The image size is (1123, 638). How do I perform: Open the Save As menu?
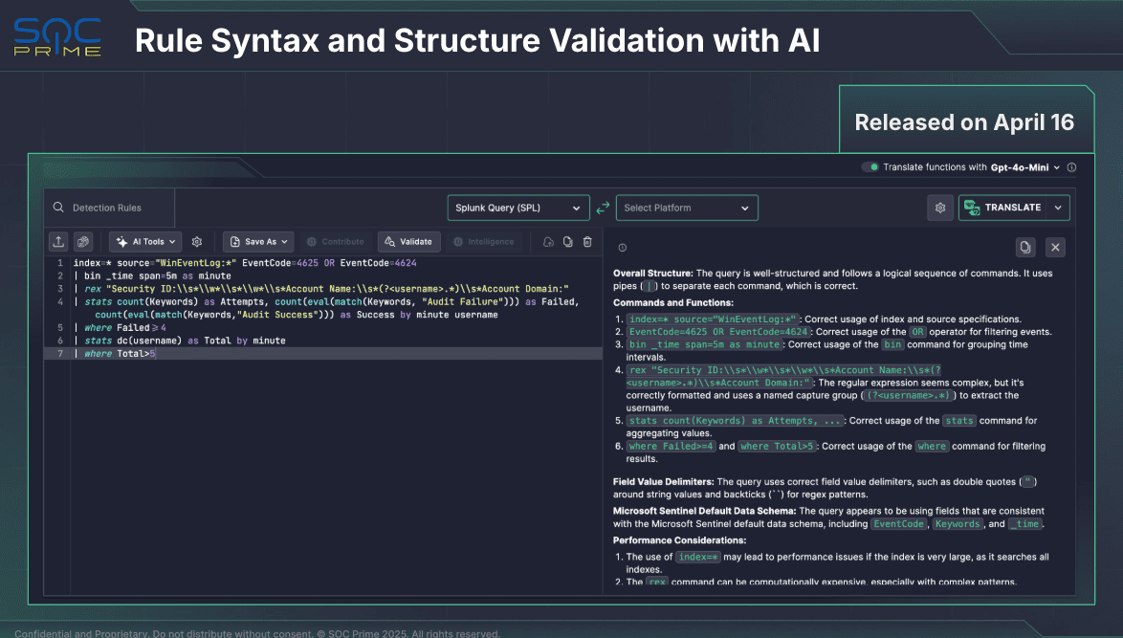[x=256, y=242]
